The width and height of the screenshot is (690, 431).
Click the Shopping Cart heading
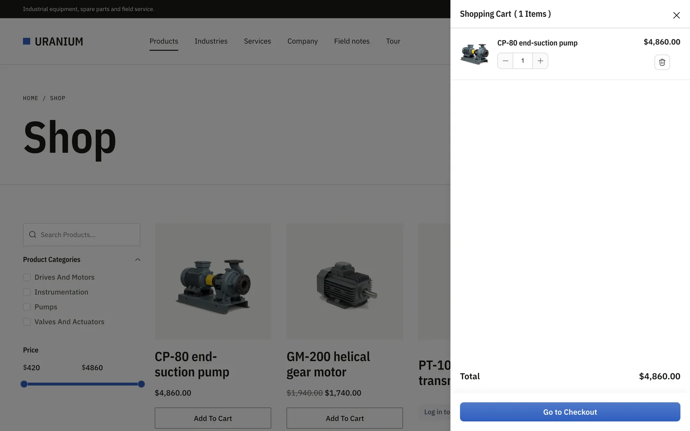(x=505, y=14)
